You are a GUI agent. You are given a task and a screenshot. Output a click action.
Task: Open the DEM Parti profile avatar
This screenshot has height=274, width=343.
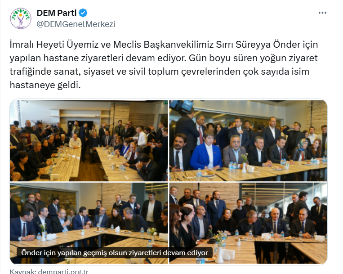(x=21, y=18)
